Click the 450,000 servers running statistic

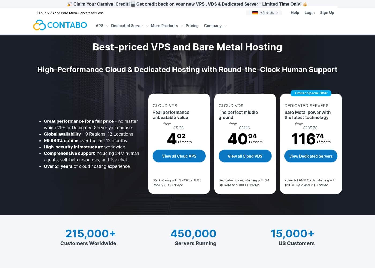(x=193, y=234)
